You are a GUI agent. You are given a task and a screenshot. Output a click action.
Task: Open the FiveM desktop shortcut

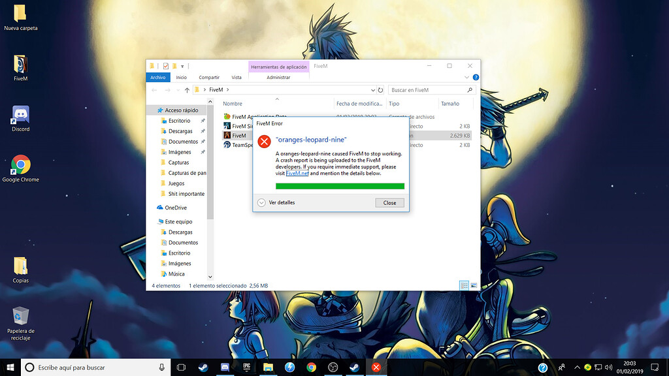click(x=20, y=65)
